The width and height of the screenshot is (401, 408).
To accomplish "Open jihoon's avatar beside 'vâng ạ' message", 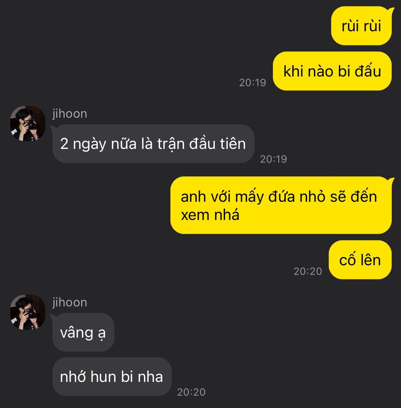I will tap(27, 312).
